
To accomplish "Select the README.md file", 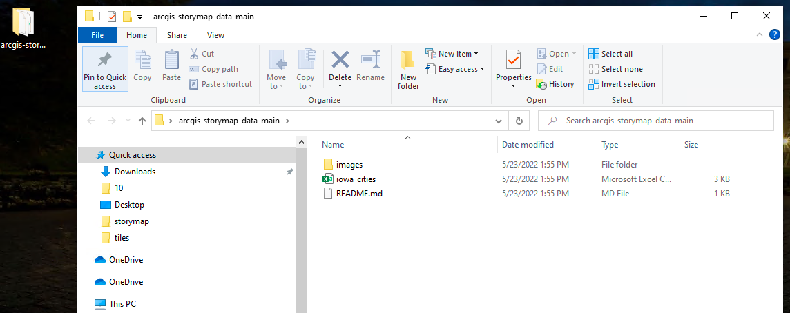I will 359,193.
